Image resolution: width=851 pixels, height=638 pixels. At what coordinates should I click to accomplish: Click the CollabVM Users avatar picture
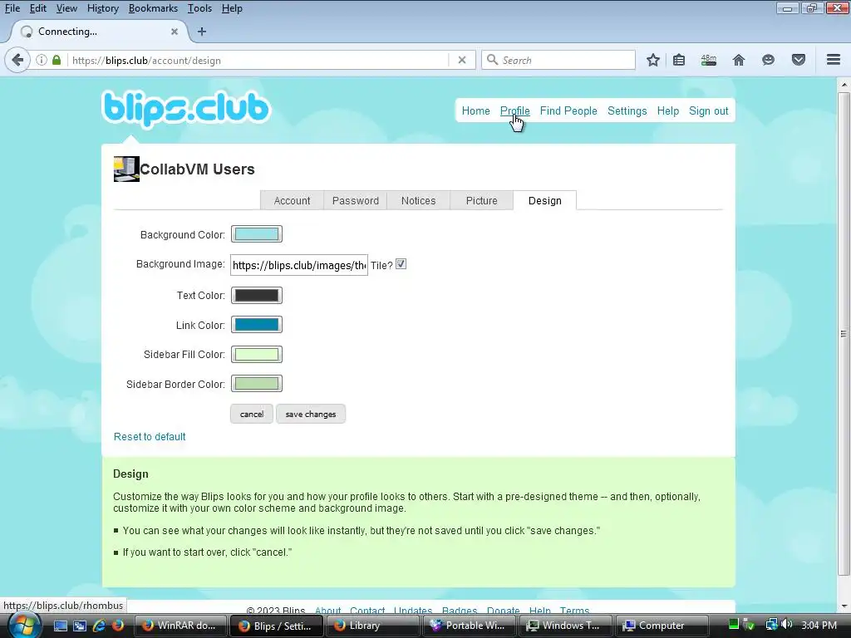click(x=126, y=169)
